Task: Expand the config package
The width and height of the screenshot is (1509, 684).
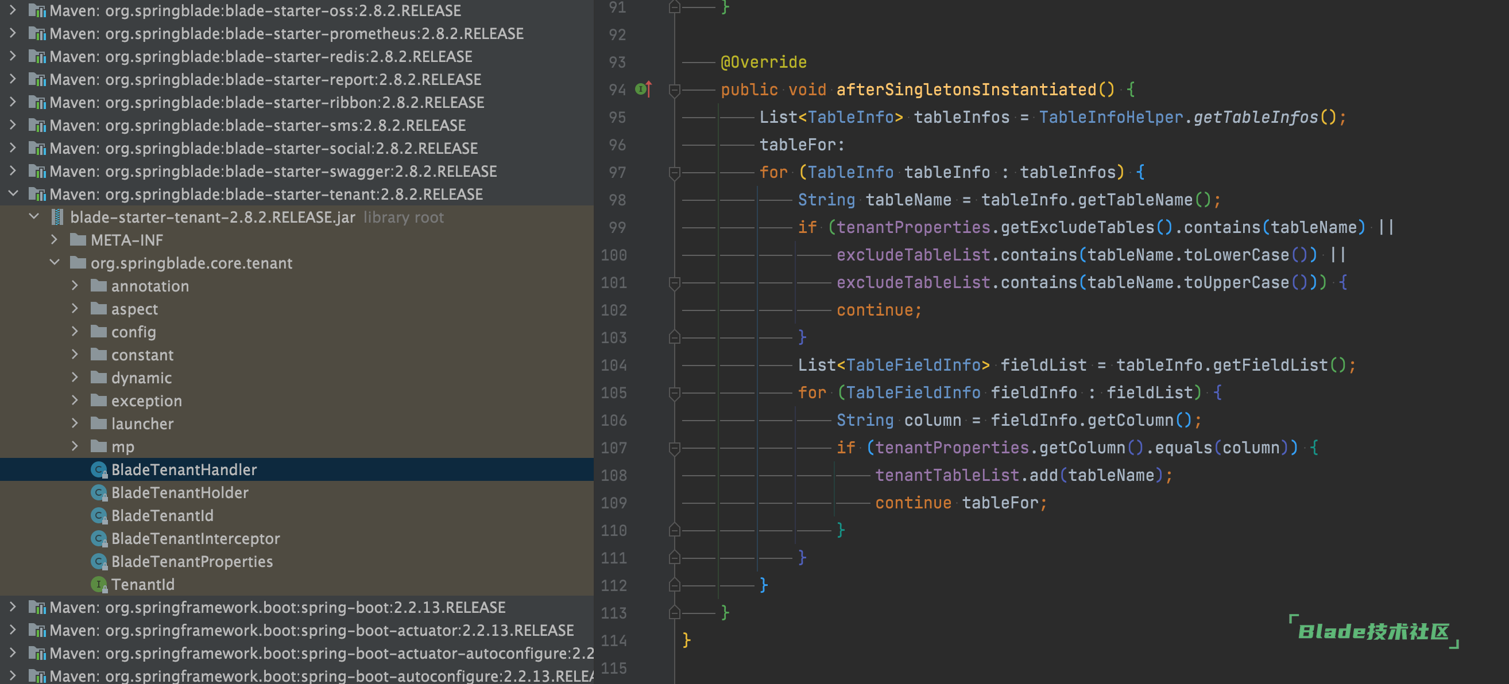Action: pyautogui.click(x=75, y=331)
